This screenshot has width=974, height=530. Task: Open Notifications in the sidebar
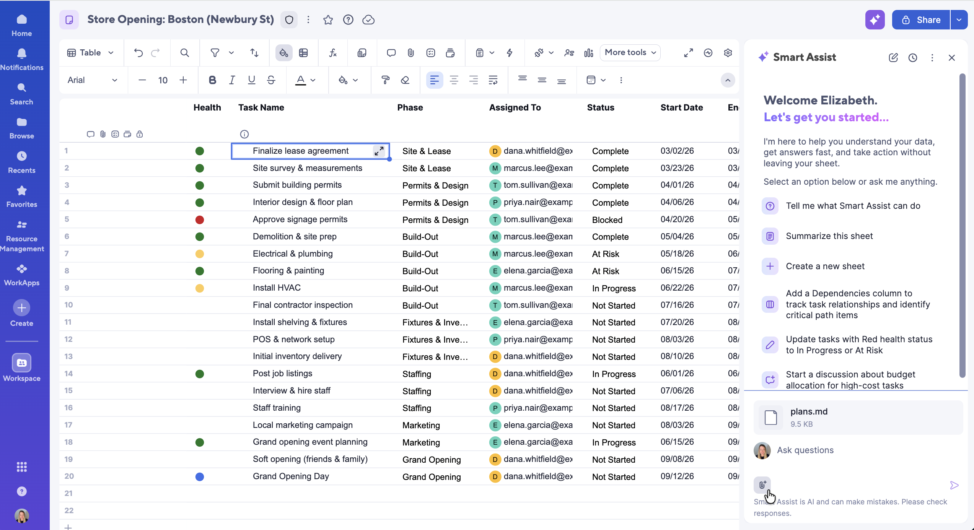pyautogui.click(x=22, y=60)
